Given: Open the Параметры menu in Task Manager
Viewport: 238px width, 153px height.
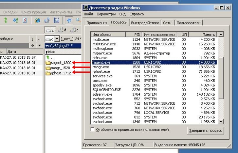Looking at the screenshot, I should click(x=106, y=14).
